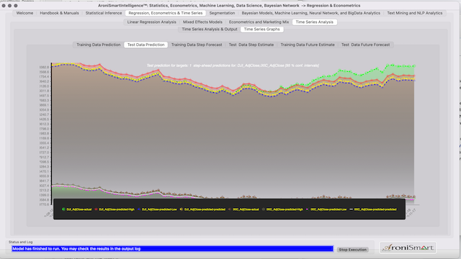This screenshot has width=461, height=259.
Task: Open the Segmentation tab
Action: 222,13
